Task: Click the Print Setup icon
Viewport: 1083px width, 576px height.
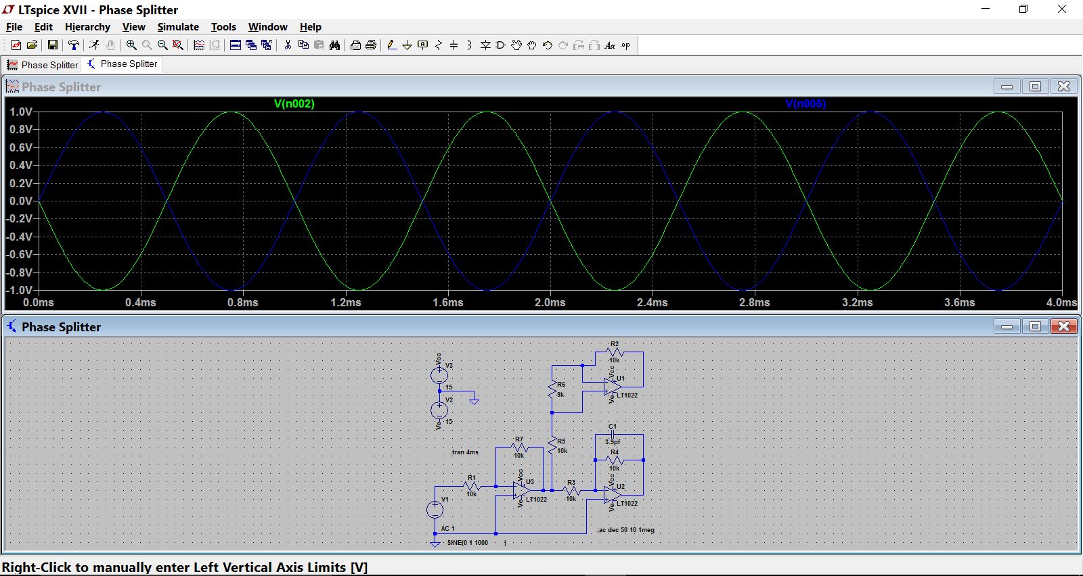Action: pos(355,45)
